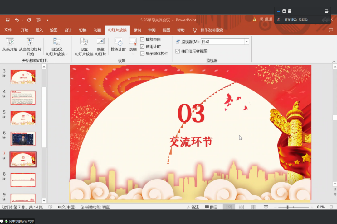
Task: Select slide 4 thumbnail in the panel
Action: coord(23,97)
